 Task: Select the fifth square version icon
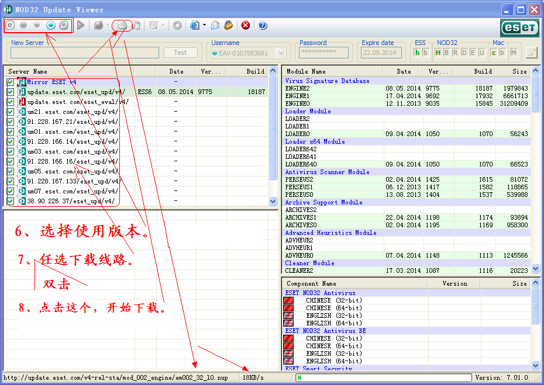coord(64,25)
